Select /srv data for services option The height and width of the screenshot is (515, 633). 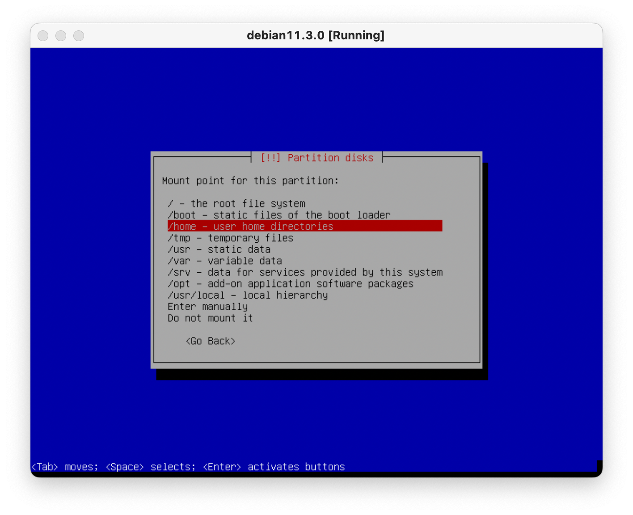[305, 273]
